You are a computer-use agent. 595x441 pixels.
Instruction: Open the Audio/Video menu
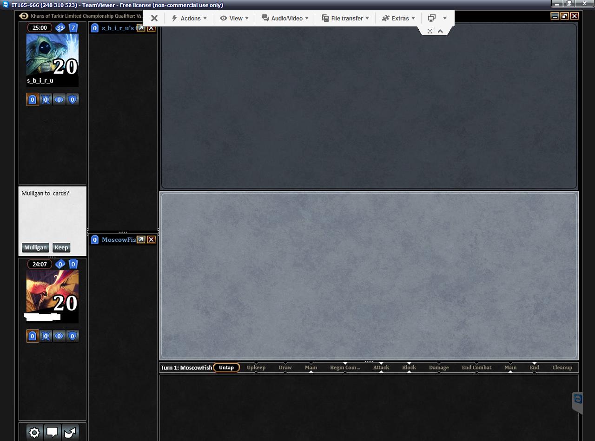coord(285,18)
